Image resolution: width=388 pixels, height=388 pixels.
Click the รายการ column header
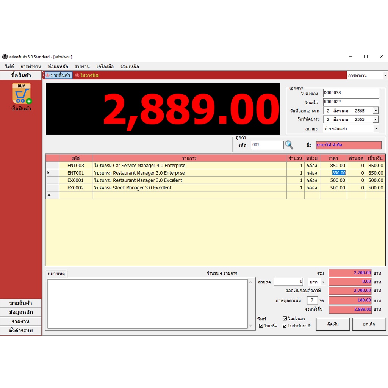(x=189, y=158)
